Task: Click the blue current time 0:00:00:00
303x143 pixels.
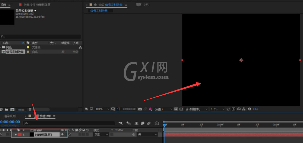Action: 10,122
